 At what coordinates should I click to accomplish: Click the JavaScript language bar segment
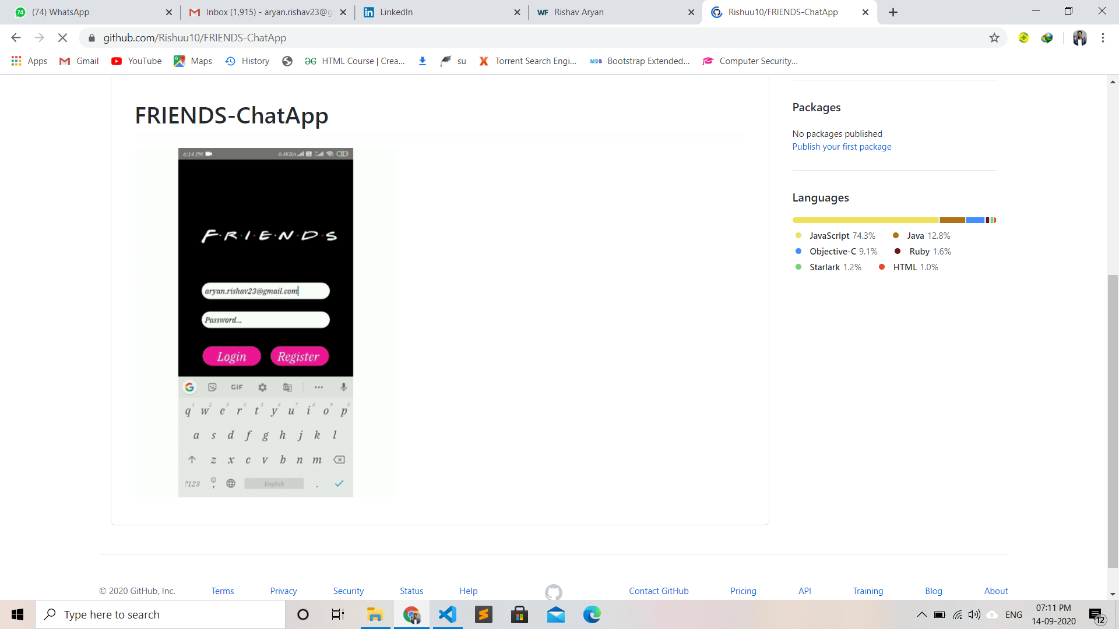click(x=865, y=220)
